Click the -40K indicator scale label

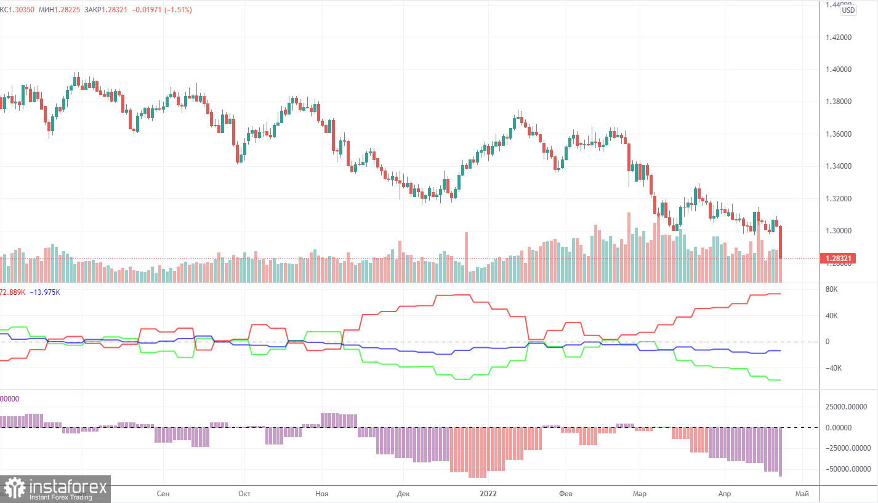click(x=832, y=368)
